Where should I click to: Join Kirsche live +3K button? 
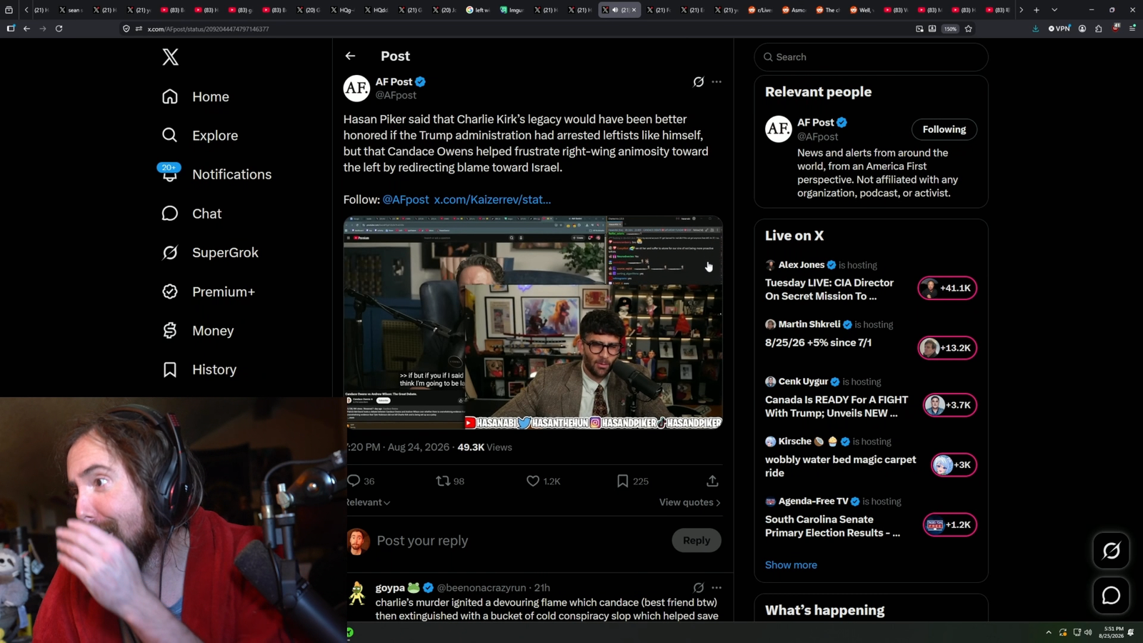(954, 465)
